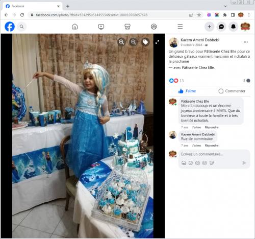Screen dimensions: 255x239
Task: Like the 'Rue de commission' comment
Action: point(196,146)
